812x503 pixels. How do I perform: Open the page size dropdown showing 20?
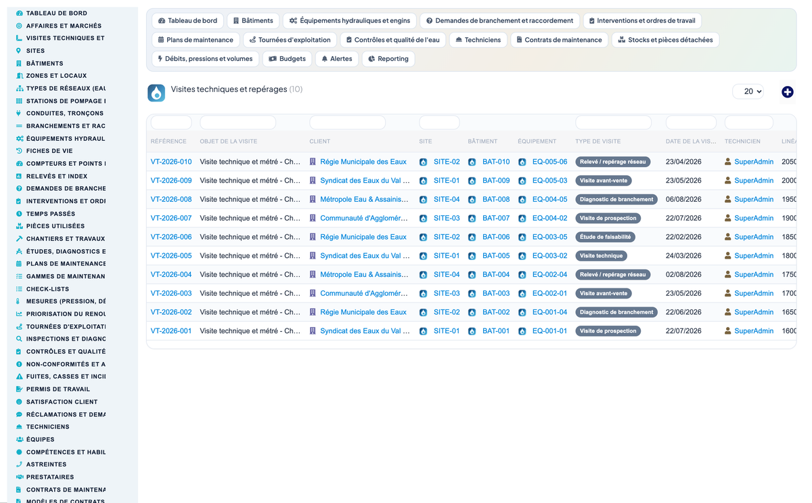coord(748,91)
